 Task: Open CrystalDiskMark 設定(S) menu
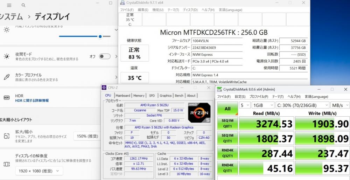pos(240,97)
